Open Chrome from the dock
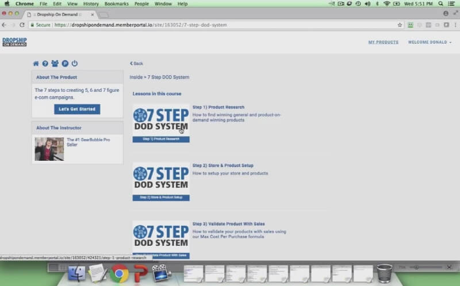Image resolution: width=460 pixels, height=286 pixels. coord(119,273)
